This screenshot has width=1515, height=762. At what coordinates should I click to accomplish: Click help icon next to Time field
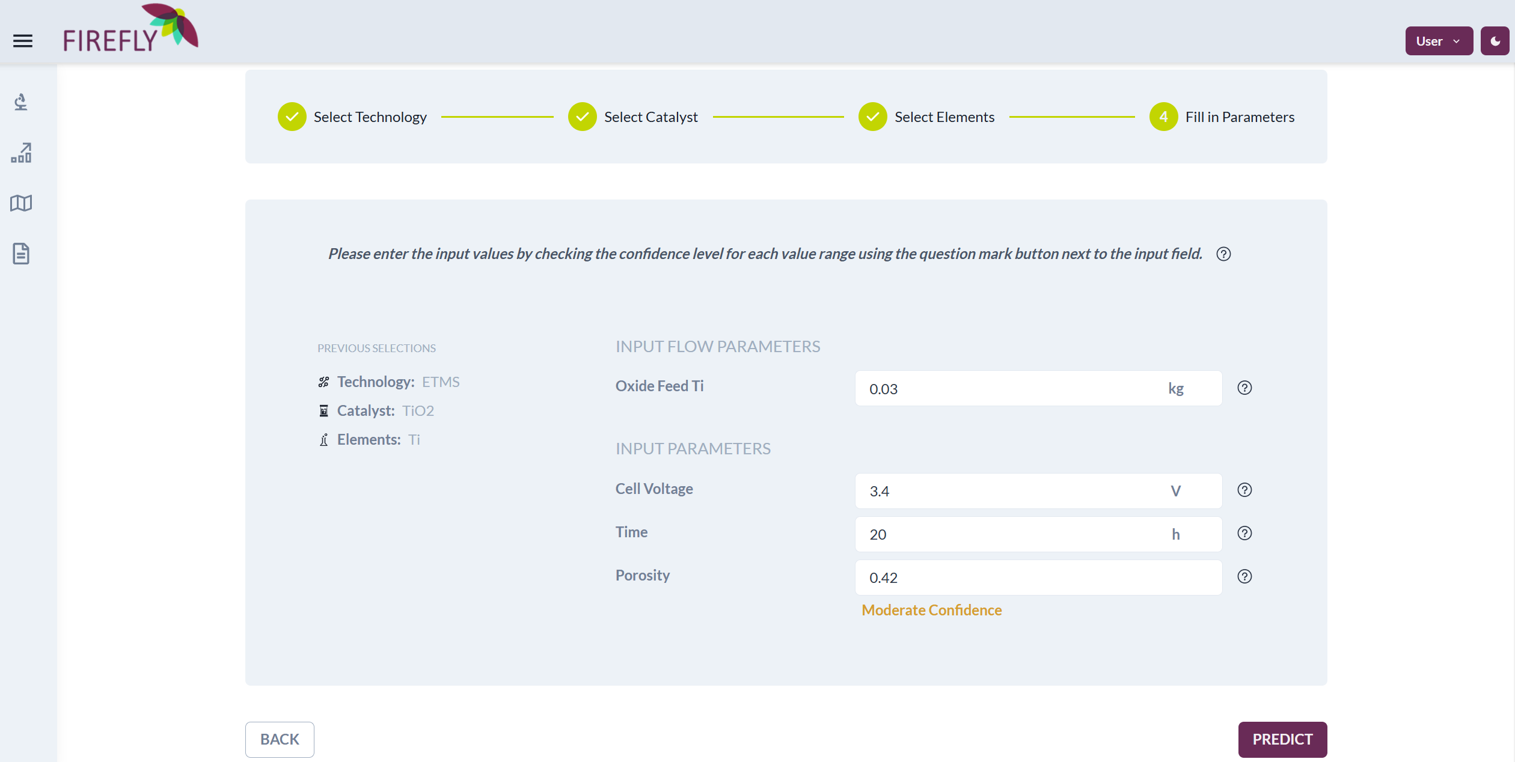(x=1244, y=533)
